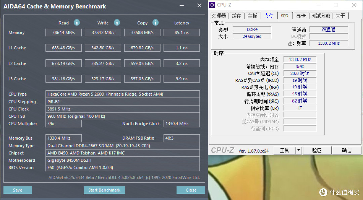The width and height of the screenshot is (363, 200).
Task: Click the L2 Cache Copy value 559.05 GB/s
Action: 142,63
